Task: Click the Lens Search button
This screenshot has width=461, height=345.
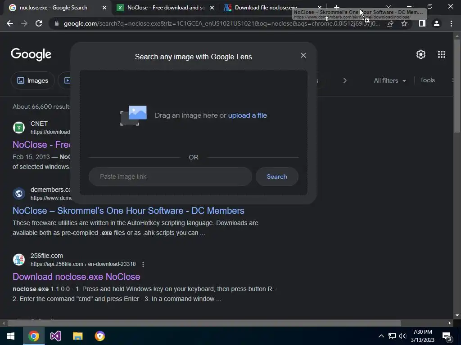Action: click(277, 177)
